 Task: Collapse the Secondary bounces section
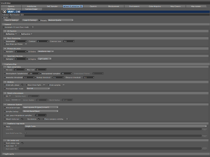[5, 56]
